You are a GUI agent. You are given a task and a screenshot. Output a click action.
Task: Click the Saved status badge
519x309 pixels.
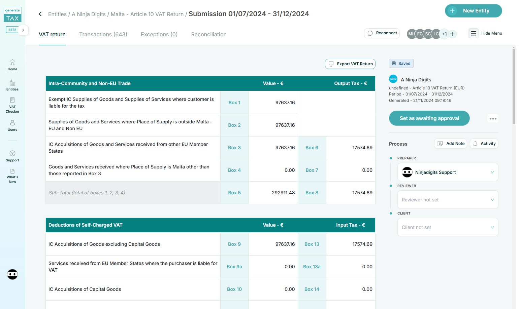tap(401, 64)
